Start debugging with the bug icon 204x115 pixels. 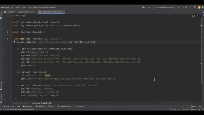[183, 8]
